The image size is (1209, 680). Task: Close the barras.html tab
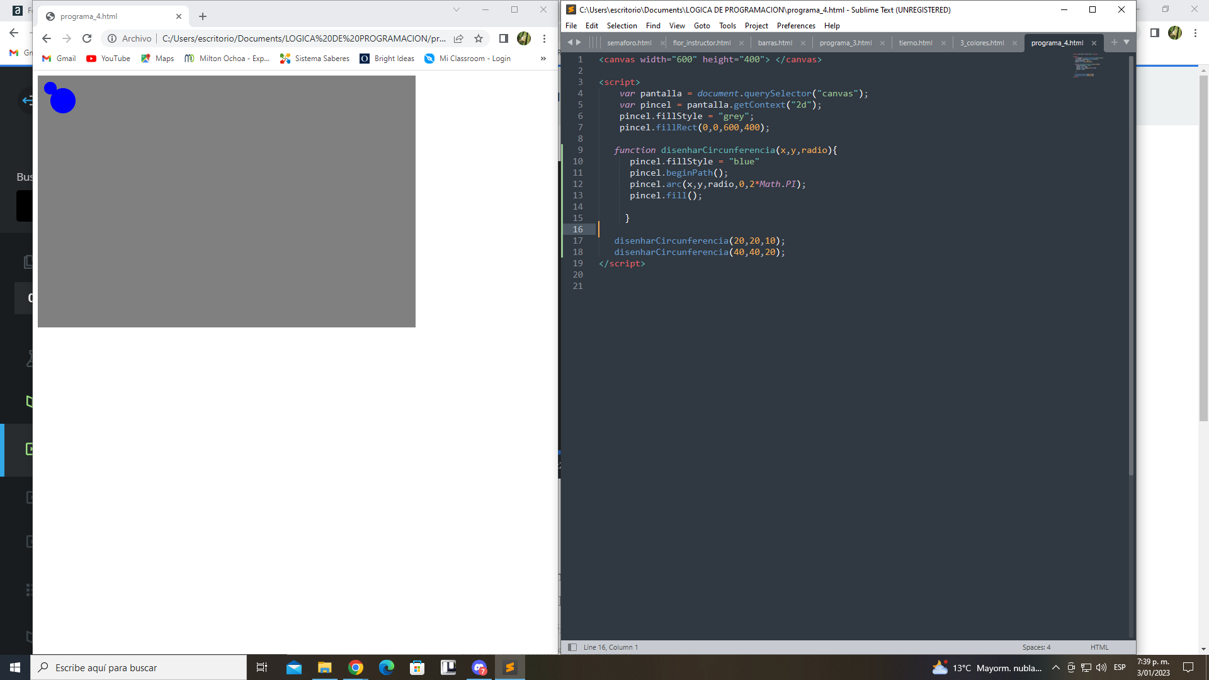point(803,43)
